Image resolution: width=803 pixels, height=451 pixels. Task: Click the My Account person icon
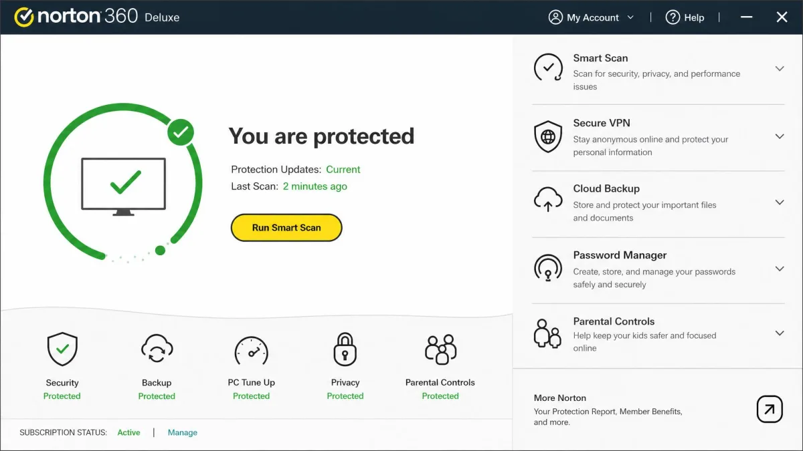[555, 17]
